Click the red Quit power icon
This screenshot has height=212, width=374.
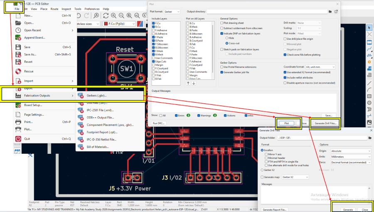point(18,139)
